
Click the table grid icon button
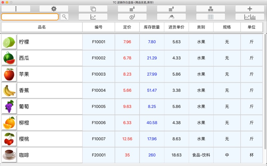pyautogui.click(x=210, y=17)
